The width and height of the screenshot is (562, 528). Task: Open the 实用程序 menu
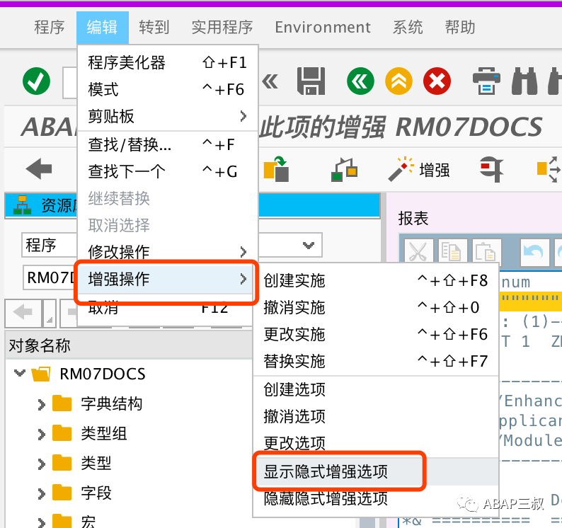(222, 27)
